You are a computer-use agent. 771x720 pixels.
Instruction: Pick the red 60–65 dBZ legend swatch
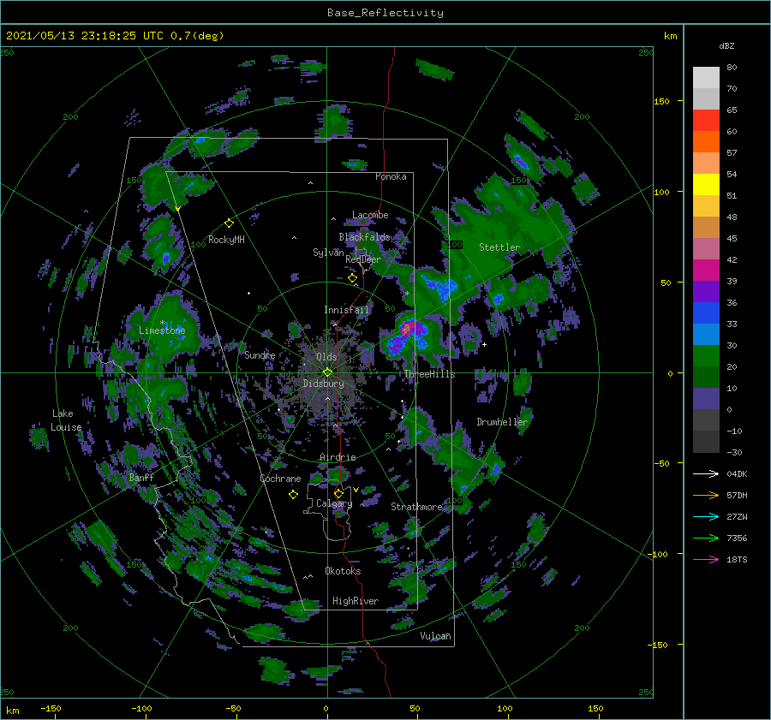click(706, 121)
